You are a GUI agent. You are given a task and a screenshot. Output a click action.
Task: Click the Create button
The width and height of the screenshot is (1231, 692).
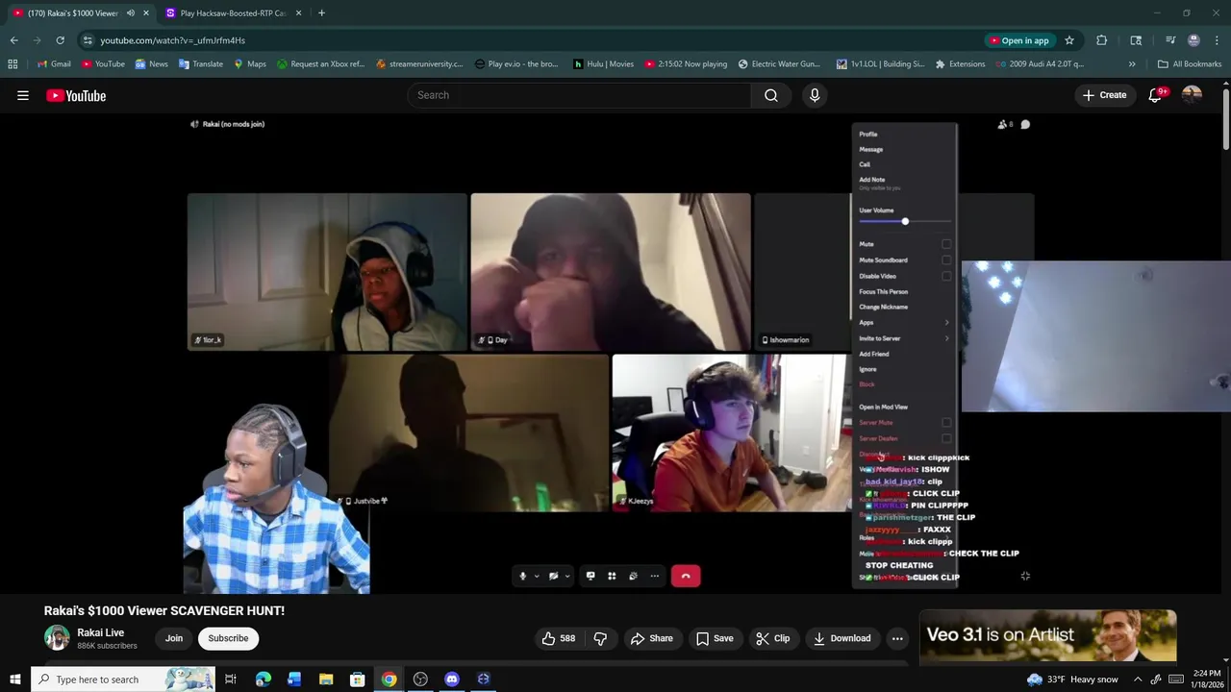[1104, 95]
